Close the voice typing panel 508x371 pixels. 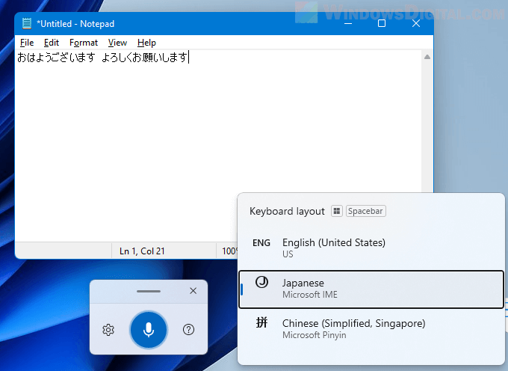(x=193, y=290)
